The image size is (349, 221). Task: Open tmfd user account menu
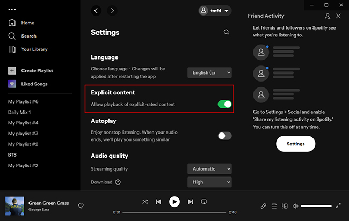[x=215, y=11]
